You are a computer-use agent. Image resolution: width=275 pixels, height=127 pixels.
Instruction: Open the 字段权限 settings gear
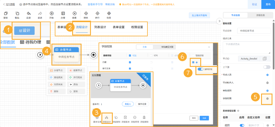coord(267,98)
